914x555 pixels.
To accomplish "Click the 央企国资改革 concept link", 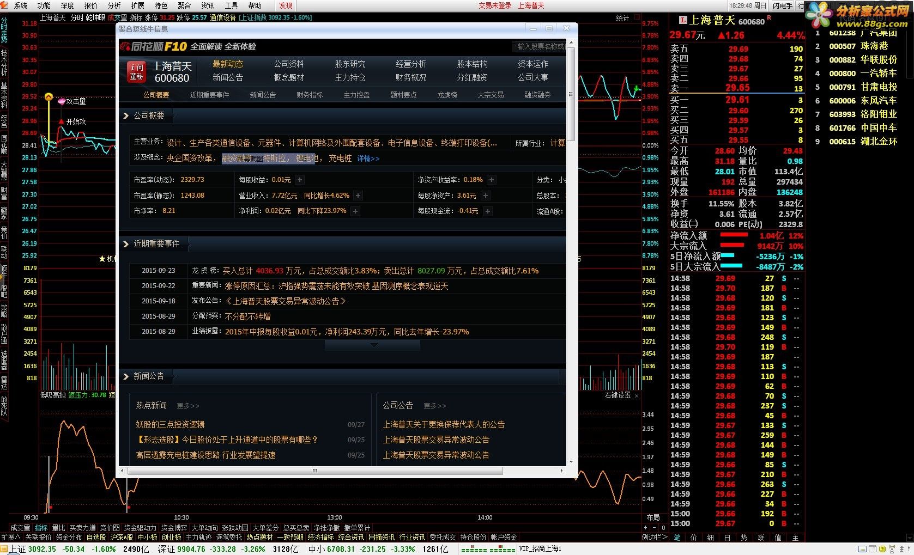I will (x=190, y=158).
